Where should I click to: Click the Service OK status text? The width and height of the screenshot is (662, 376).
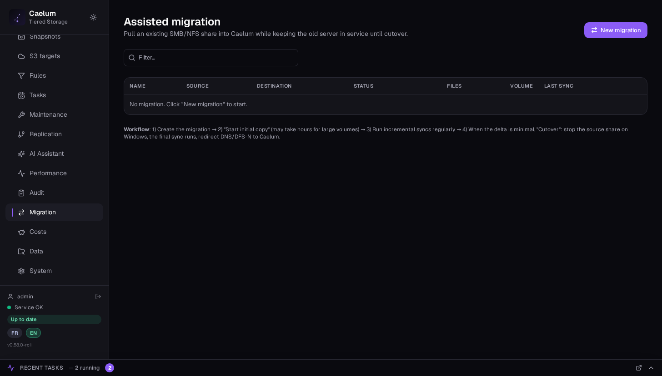point(29,307)
